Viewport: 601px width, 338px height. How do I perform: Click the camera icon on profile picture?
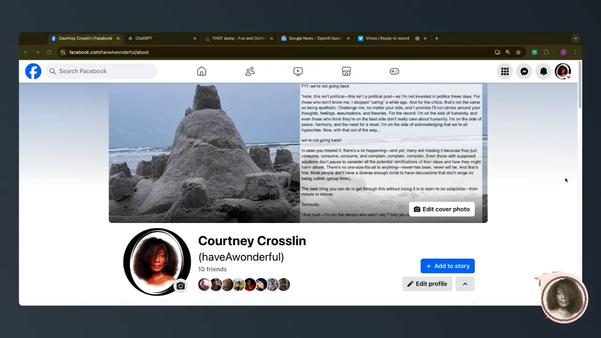181,285
